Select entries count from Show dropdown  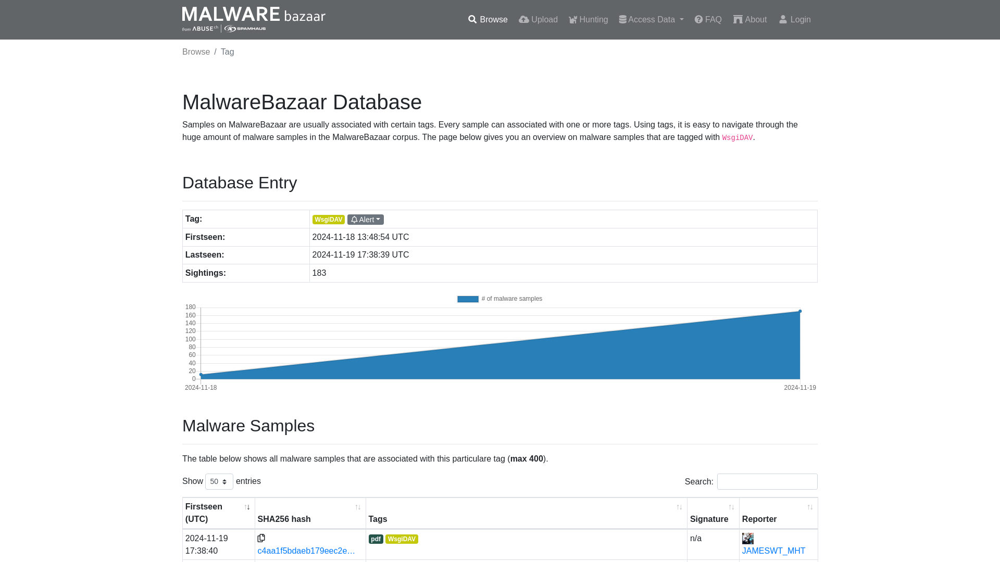(x=219, y=481)
